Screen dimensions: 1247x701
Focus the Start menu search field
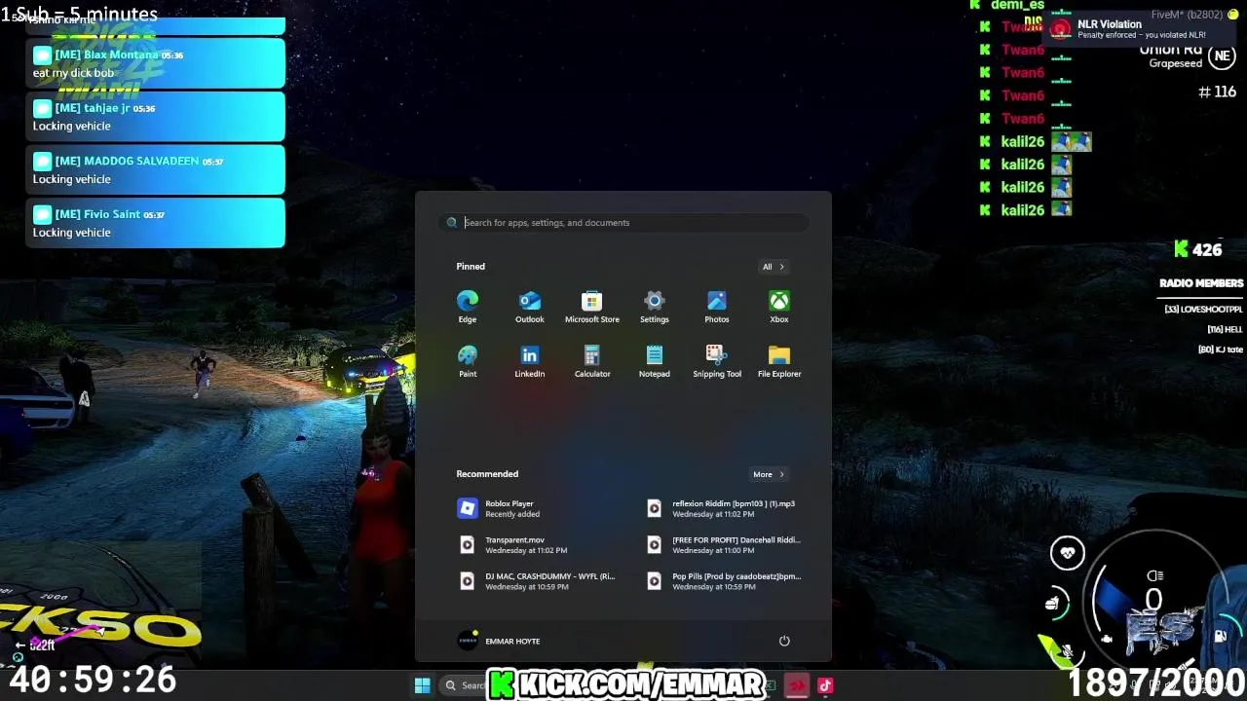[623, 223]
